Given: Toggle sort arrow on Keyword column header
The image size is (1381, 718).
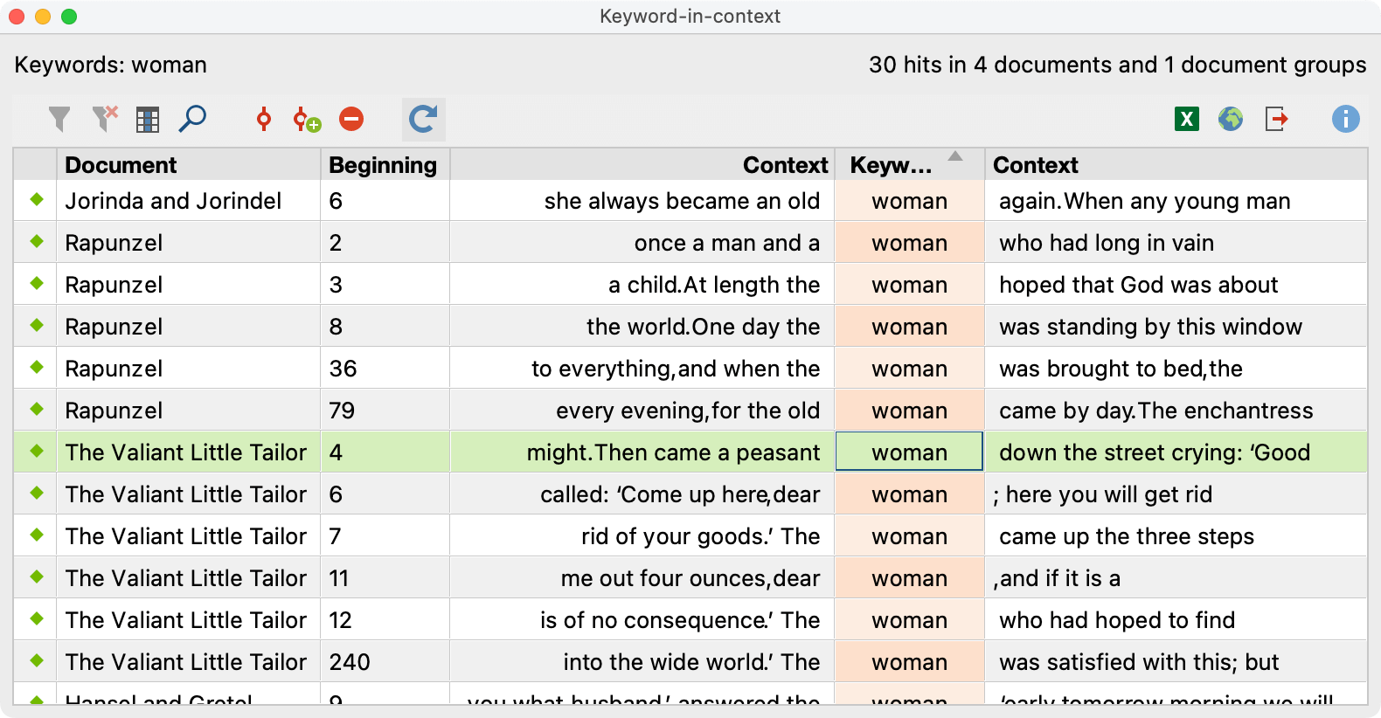Looking at the screenshot, I should point(955,156).
